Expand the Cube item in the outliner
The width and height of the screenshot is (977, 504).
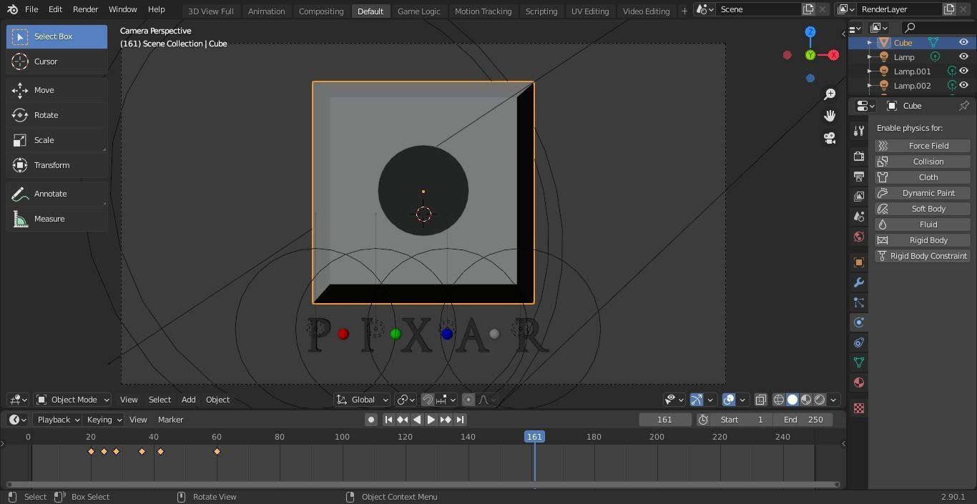[x=869, y=42]
